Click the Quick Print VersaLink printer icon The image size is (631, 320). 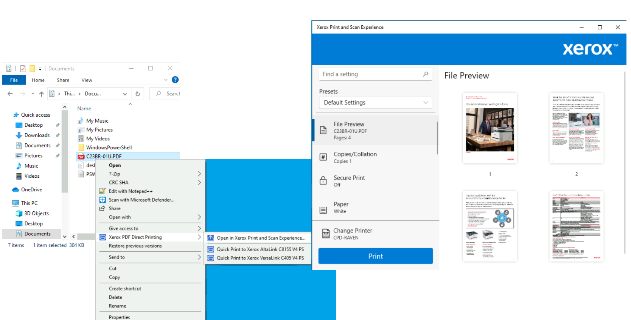[x=210, y=258]
